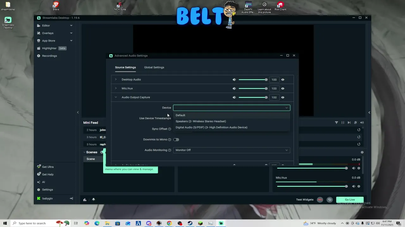Click the Go Live button
Image resolution: width=405 pixels, height=227 pixels.
pyautogui.click(x=350, y=200)
